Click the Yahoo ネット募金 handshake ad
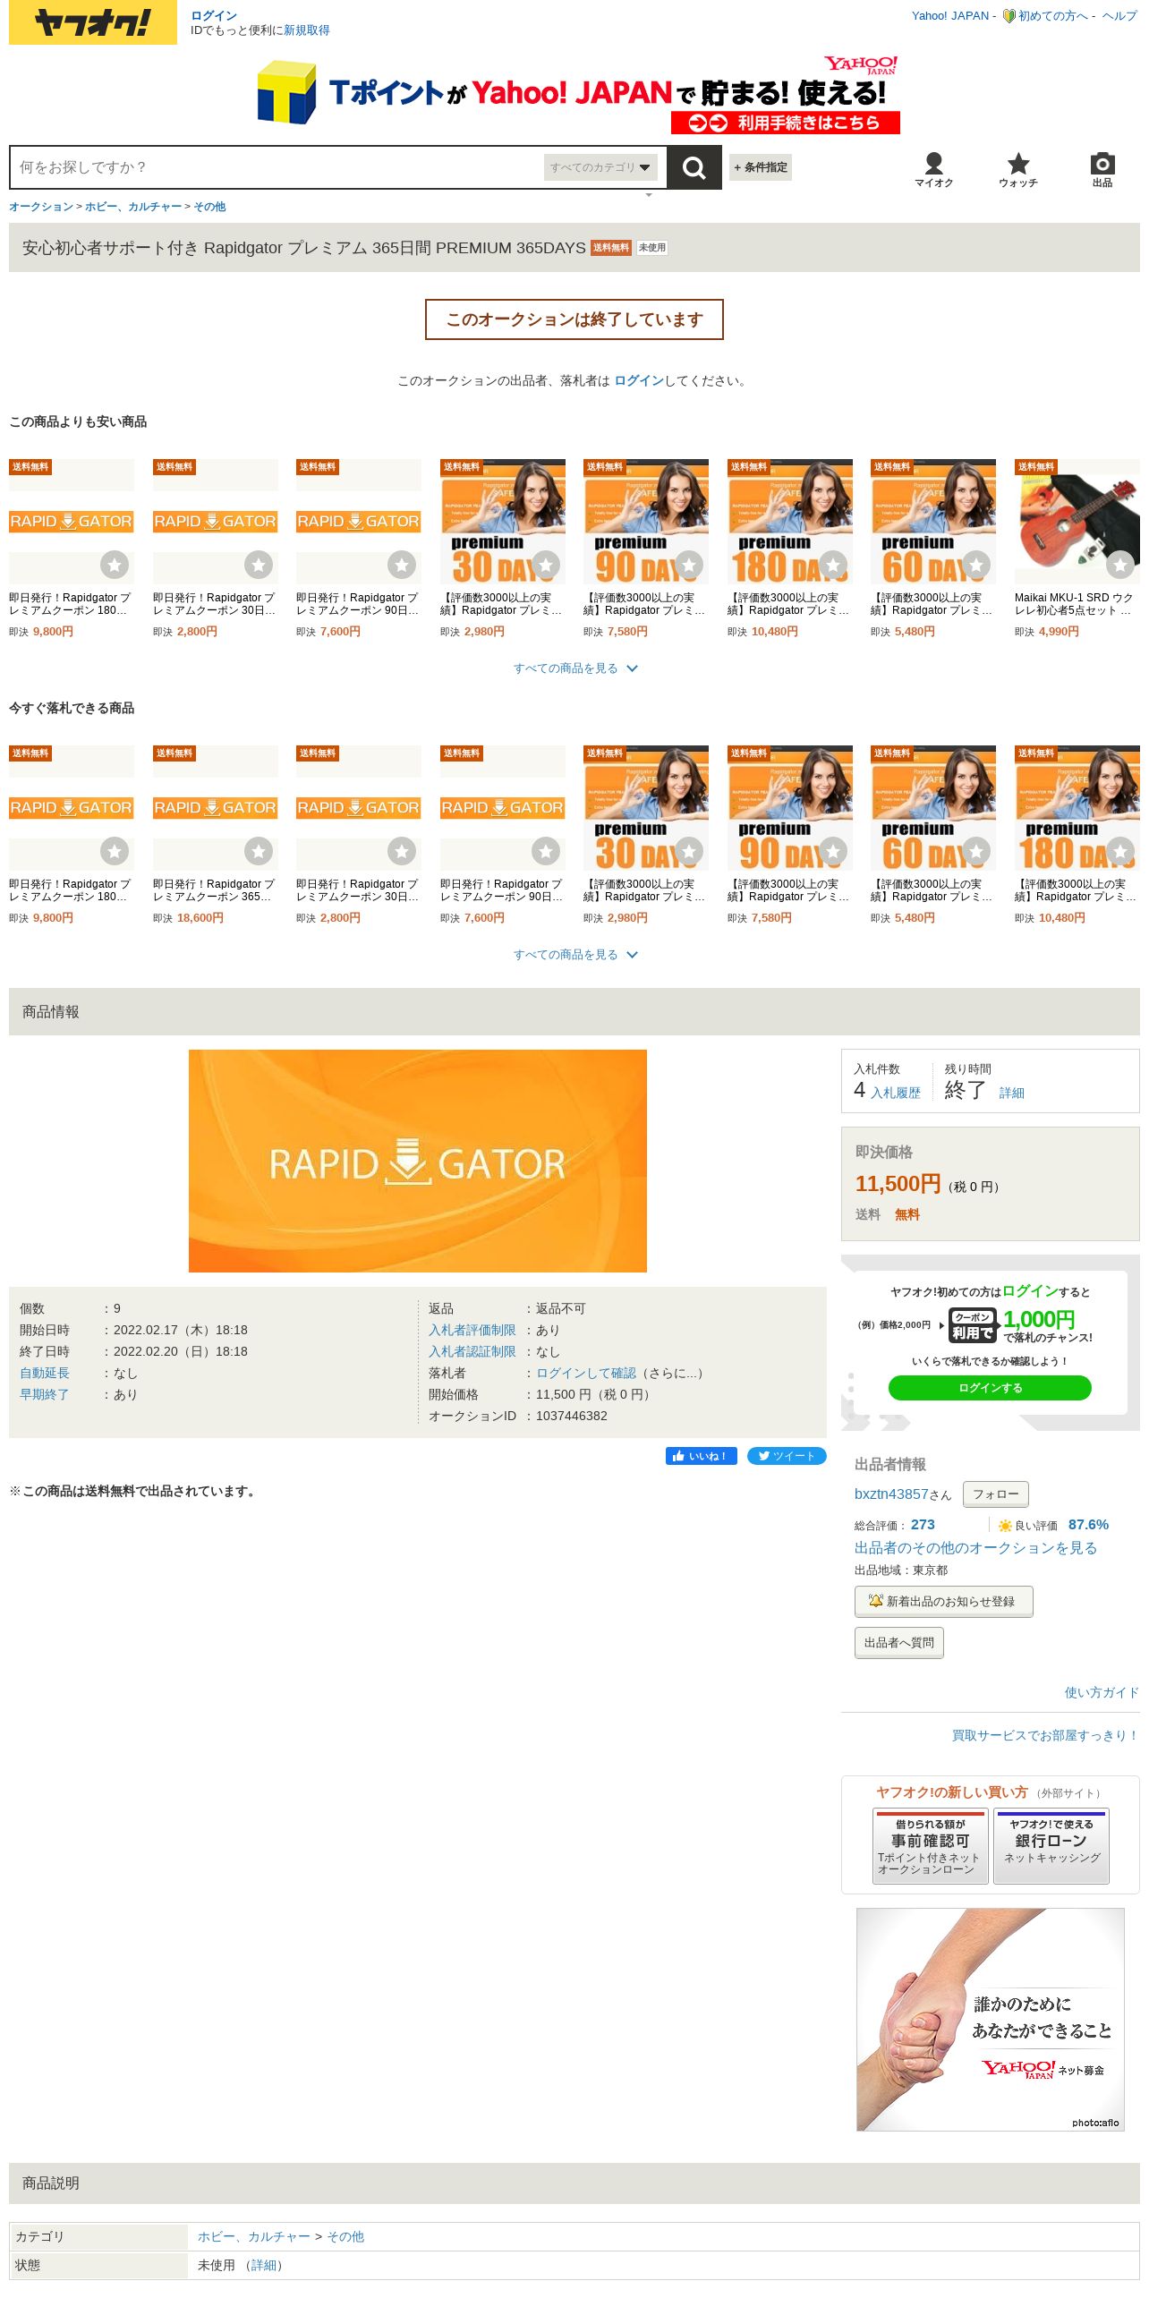 click(x=990, y=2020)
